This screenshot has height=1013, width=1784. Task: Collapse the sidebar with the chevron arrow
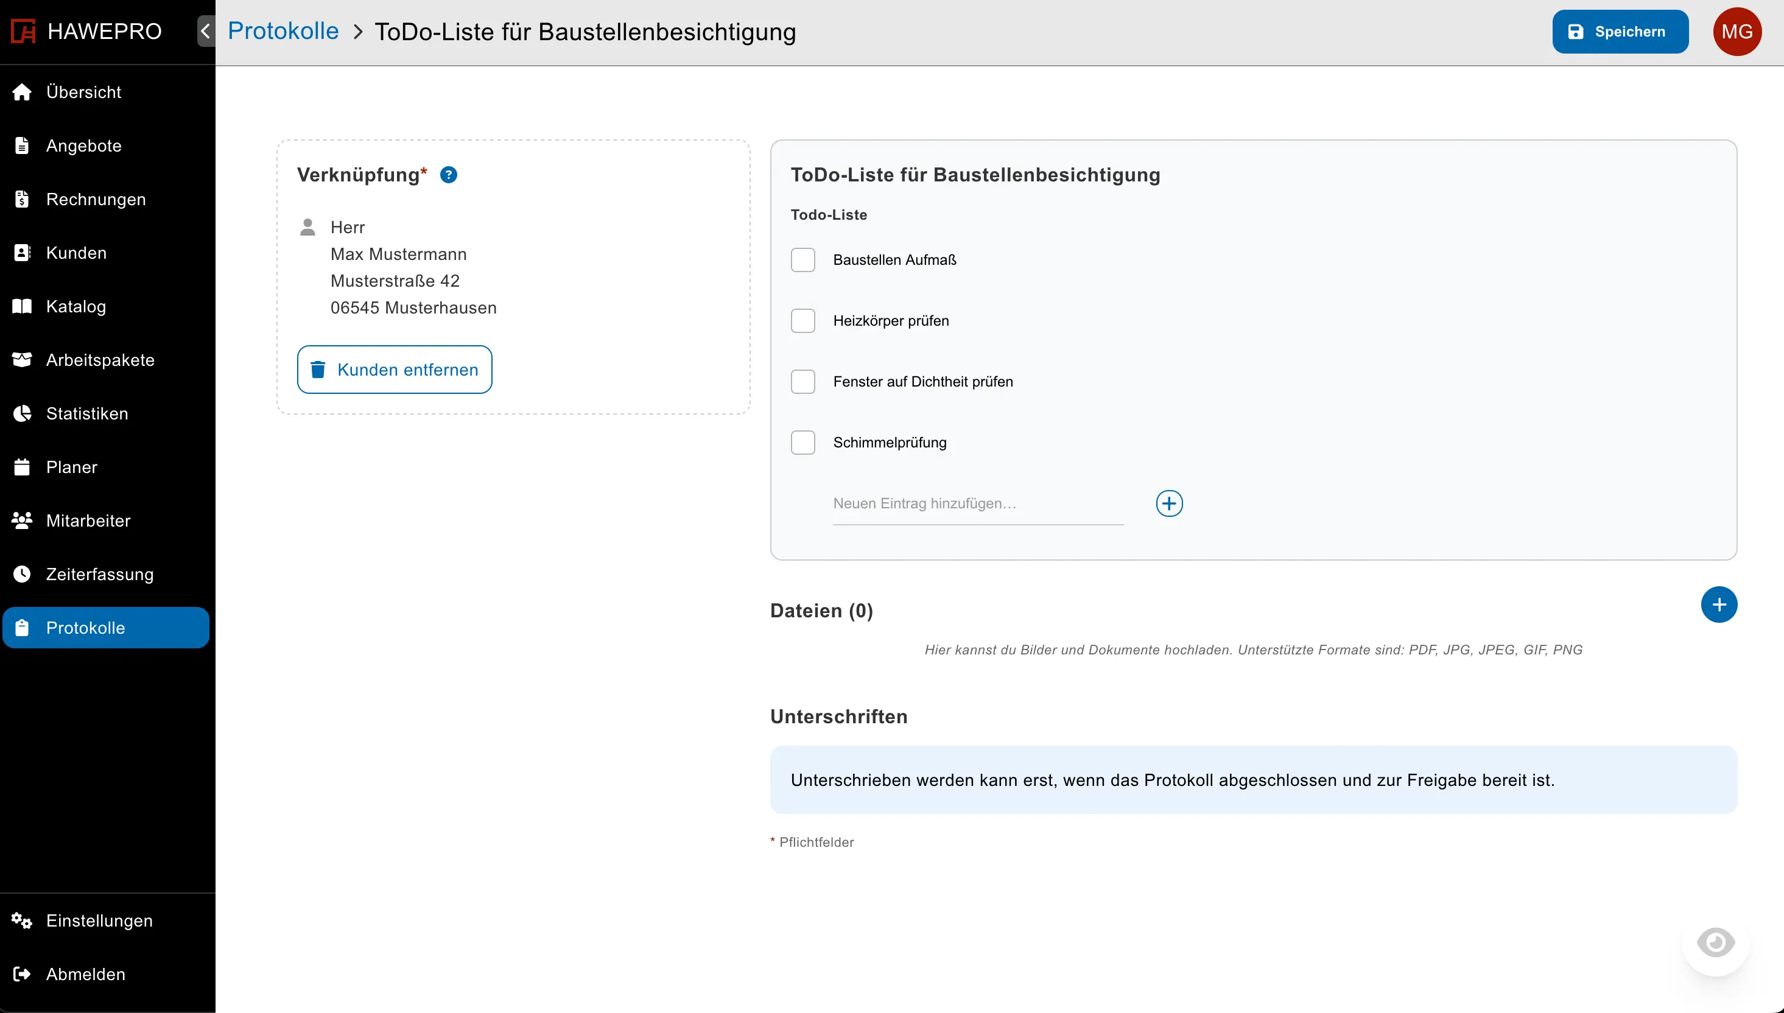pos(206,31)
